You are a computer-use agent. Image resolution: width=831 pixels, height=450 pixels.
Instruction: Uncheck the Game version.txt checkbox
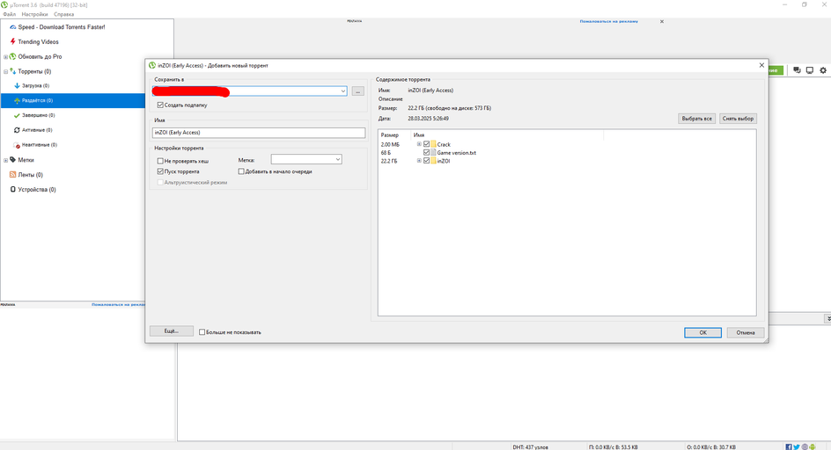tap(426, 152)
